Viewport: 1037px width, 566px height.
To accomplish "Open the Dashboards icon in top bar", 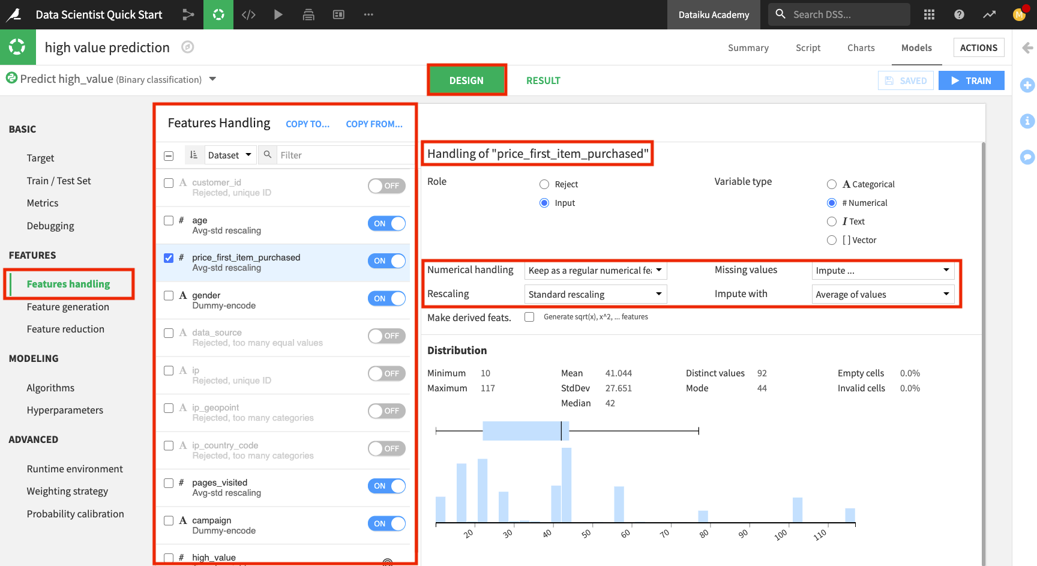I will (338, 14).
